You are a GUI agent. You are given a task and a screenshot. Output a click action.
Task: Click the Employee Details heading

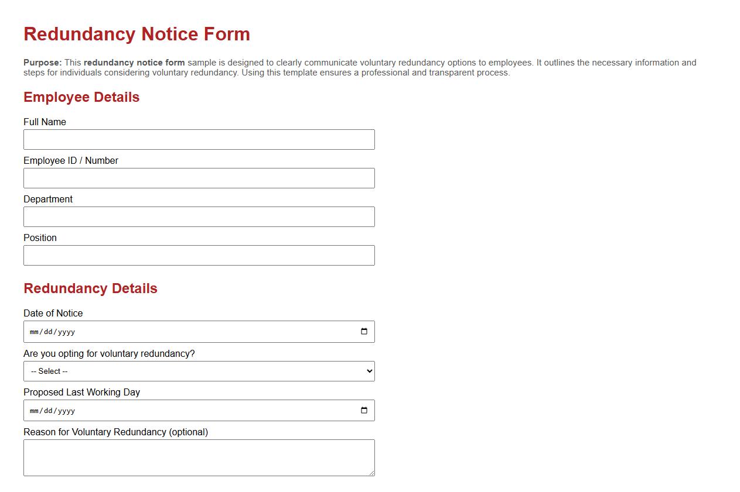coord(81,97)
